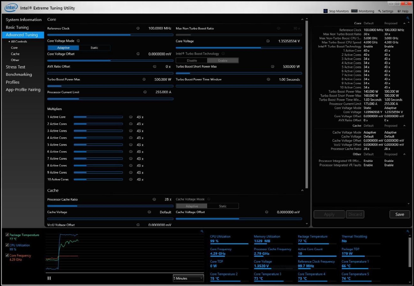414x286 pixels.
Task: Pause the monitoring graph
Action: point(49,278)
